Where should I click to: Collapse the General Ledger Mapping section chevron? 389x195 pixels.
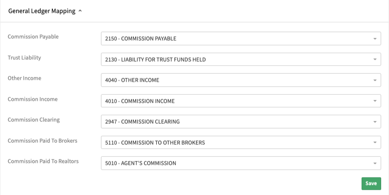pos(80,11)
